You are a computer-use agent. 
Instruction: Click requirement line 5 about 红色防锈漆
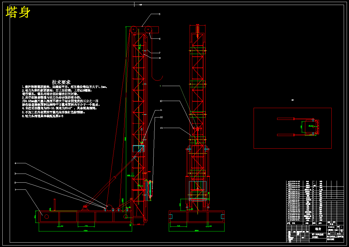click(53, 112)
